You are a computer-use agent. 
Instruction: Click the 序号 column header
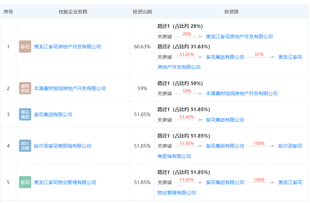coord(8,12)
